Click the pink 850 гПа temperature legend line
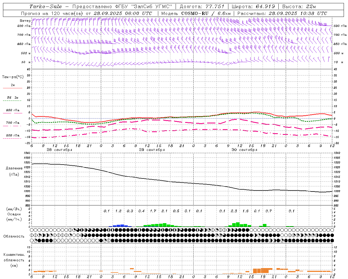348x279 pixels. 12,113
